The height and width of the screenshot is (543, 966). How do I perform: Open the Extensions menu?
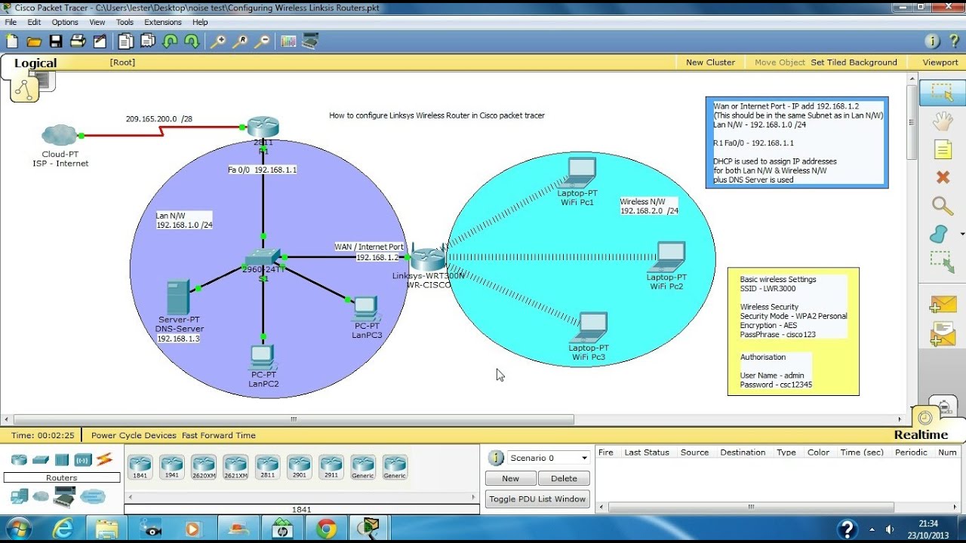[163, 23]
